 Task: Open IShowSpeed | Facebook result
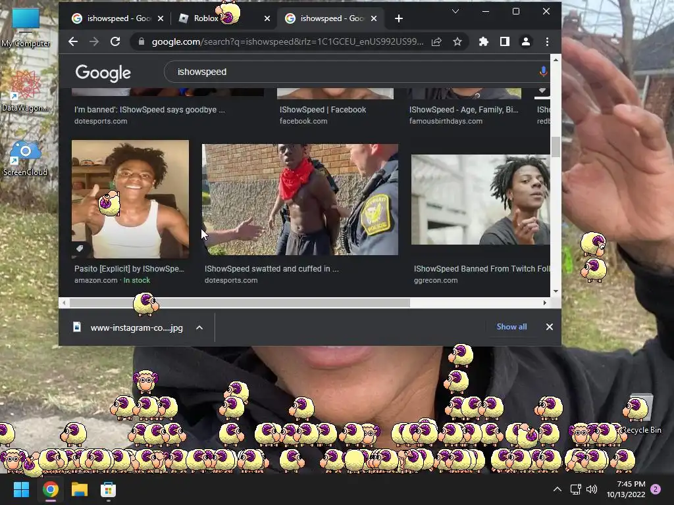(x=323, y=110)
